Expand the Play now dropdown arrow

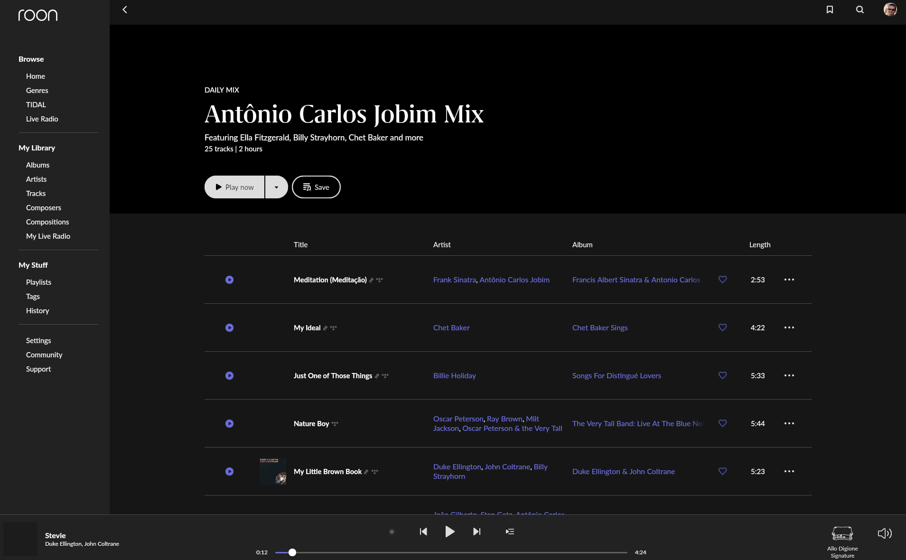coord(276,187)
